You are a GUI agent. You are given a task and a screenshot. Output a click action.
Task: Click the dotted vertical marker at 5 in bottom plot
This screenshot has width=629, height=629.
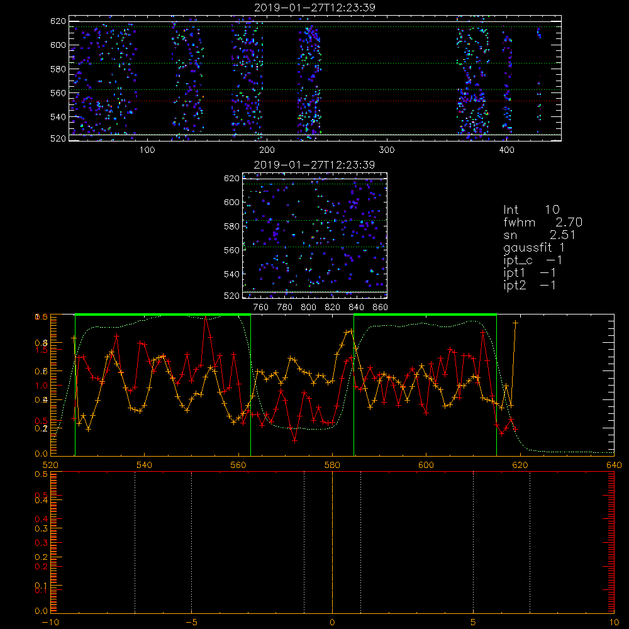474,542
